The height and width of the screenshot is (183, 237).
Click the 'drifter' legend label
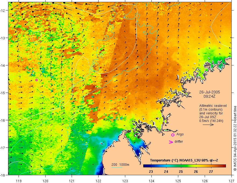(x=179, y=142)
